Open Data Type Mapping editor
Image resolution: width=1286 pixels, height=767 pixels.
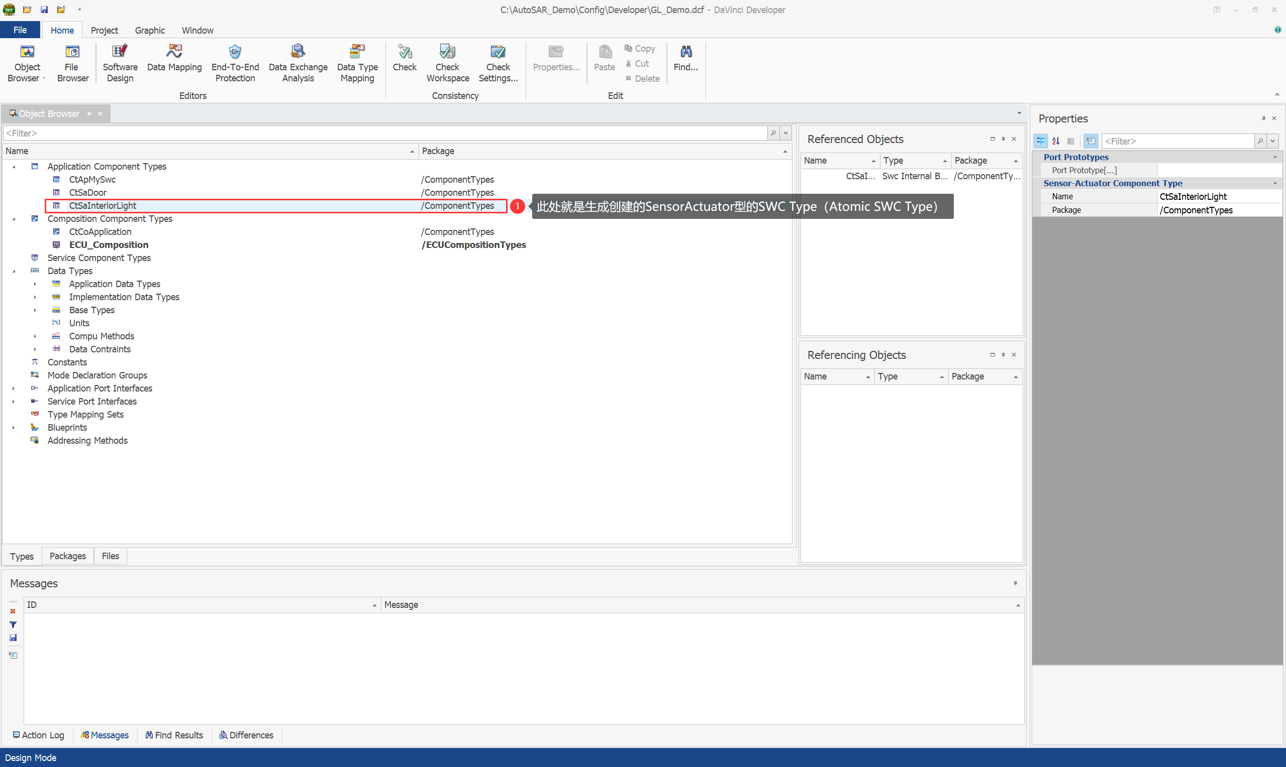(x=357, y=64)
